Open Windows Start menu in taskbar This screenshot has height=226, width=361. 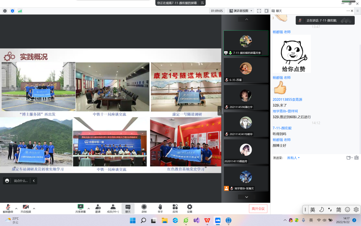[133, 220]
